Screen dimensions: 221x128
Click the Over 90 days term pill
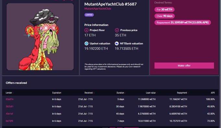coord(165,16)
